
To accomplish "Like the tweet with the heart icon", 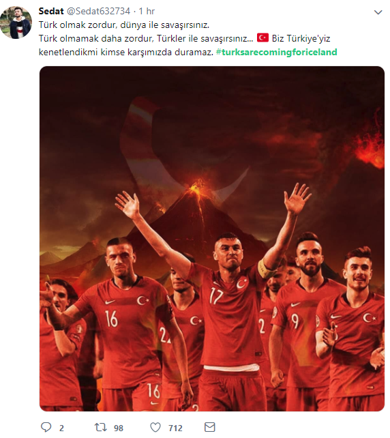I will [x=155, y=427].
